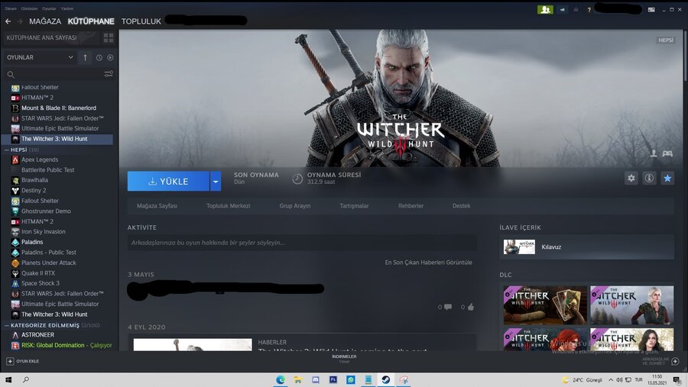This screenshot has height=387, width=688.
Task: Switch to Big Picture mode icon
Action: [651, 10]
